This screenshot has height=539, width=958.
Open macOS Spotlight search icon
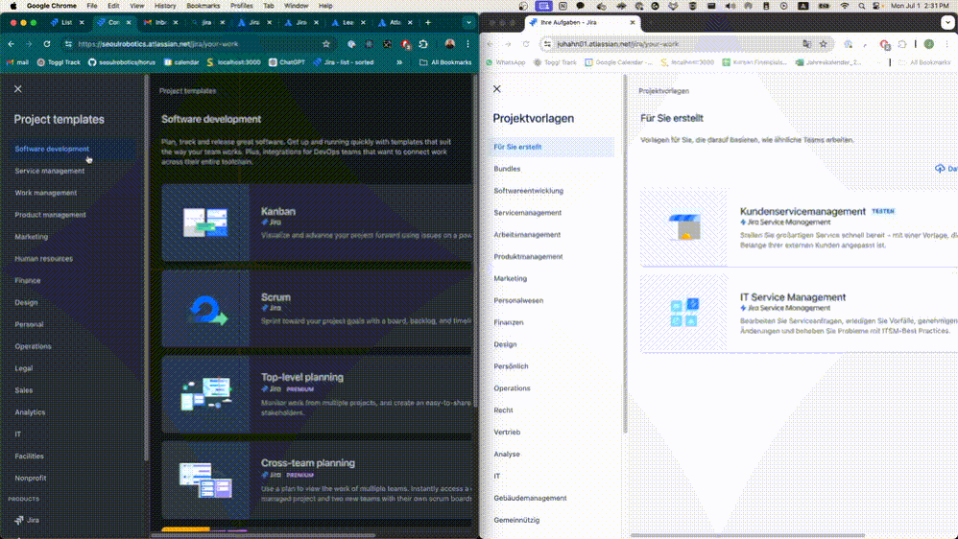(861, 6)
